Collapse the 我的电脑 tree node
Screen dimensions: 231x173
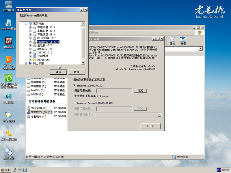[x=26, y=24]
